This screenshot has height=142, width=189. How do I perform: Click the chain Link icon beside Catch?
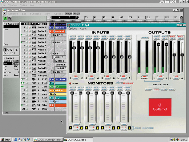(x=10, y=18)
